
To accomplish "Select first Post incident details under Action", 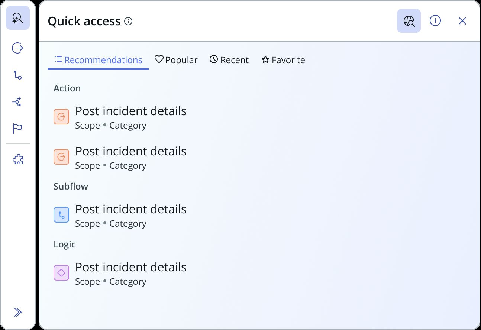I will pos(131,111).
